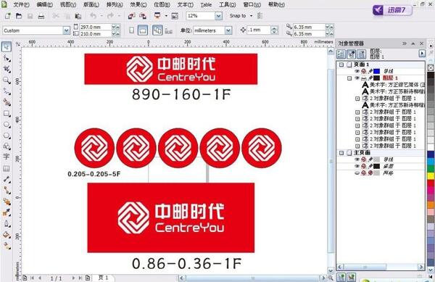Toggle visibility of master page 桌面 layer
The image size is (435, 282).
[357, 166]
